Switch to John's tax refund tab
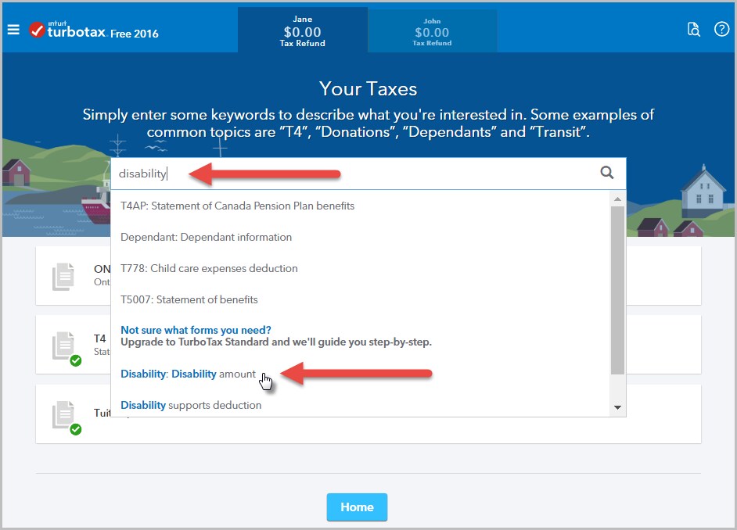Image resolution: width=737 pixels, height=530 pixels. pos(432,31)
